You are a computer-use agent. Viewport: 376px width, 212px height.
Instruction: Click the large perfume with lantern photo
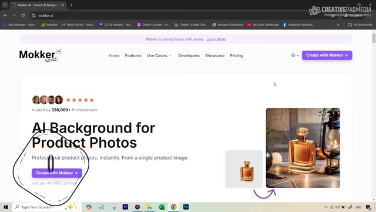pos(303,148)
